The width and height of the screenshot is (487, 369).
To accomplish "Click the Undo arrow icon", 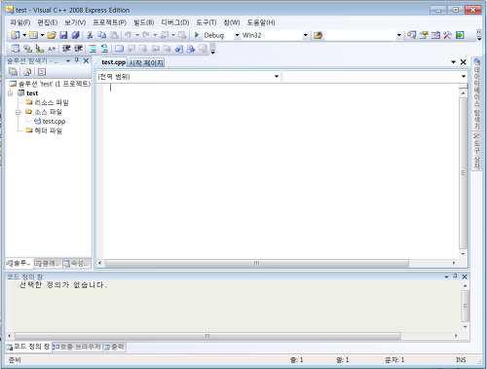I will [128, 35].
